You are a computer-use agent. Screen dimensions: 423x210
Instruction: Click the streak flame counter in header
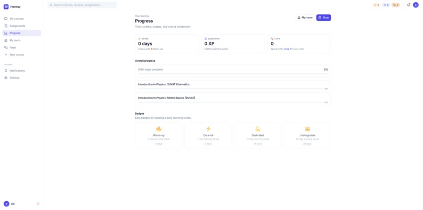point(376,5)
